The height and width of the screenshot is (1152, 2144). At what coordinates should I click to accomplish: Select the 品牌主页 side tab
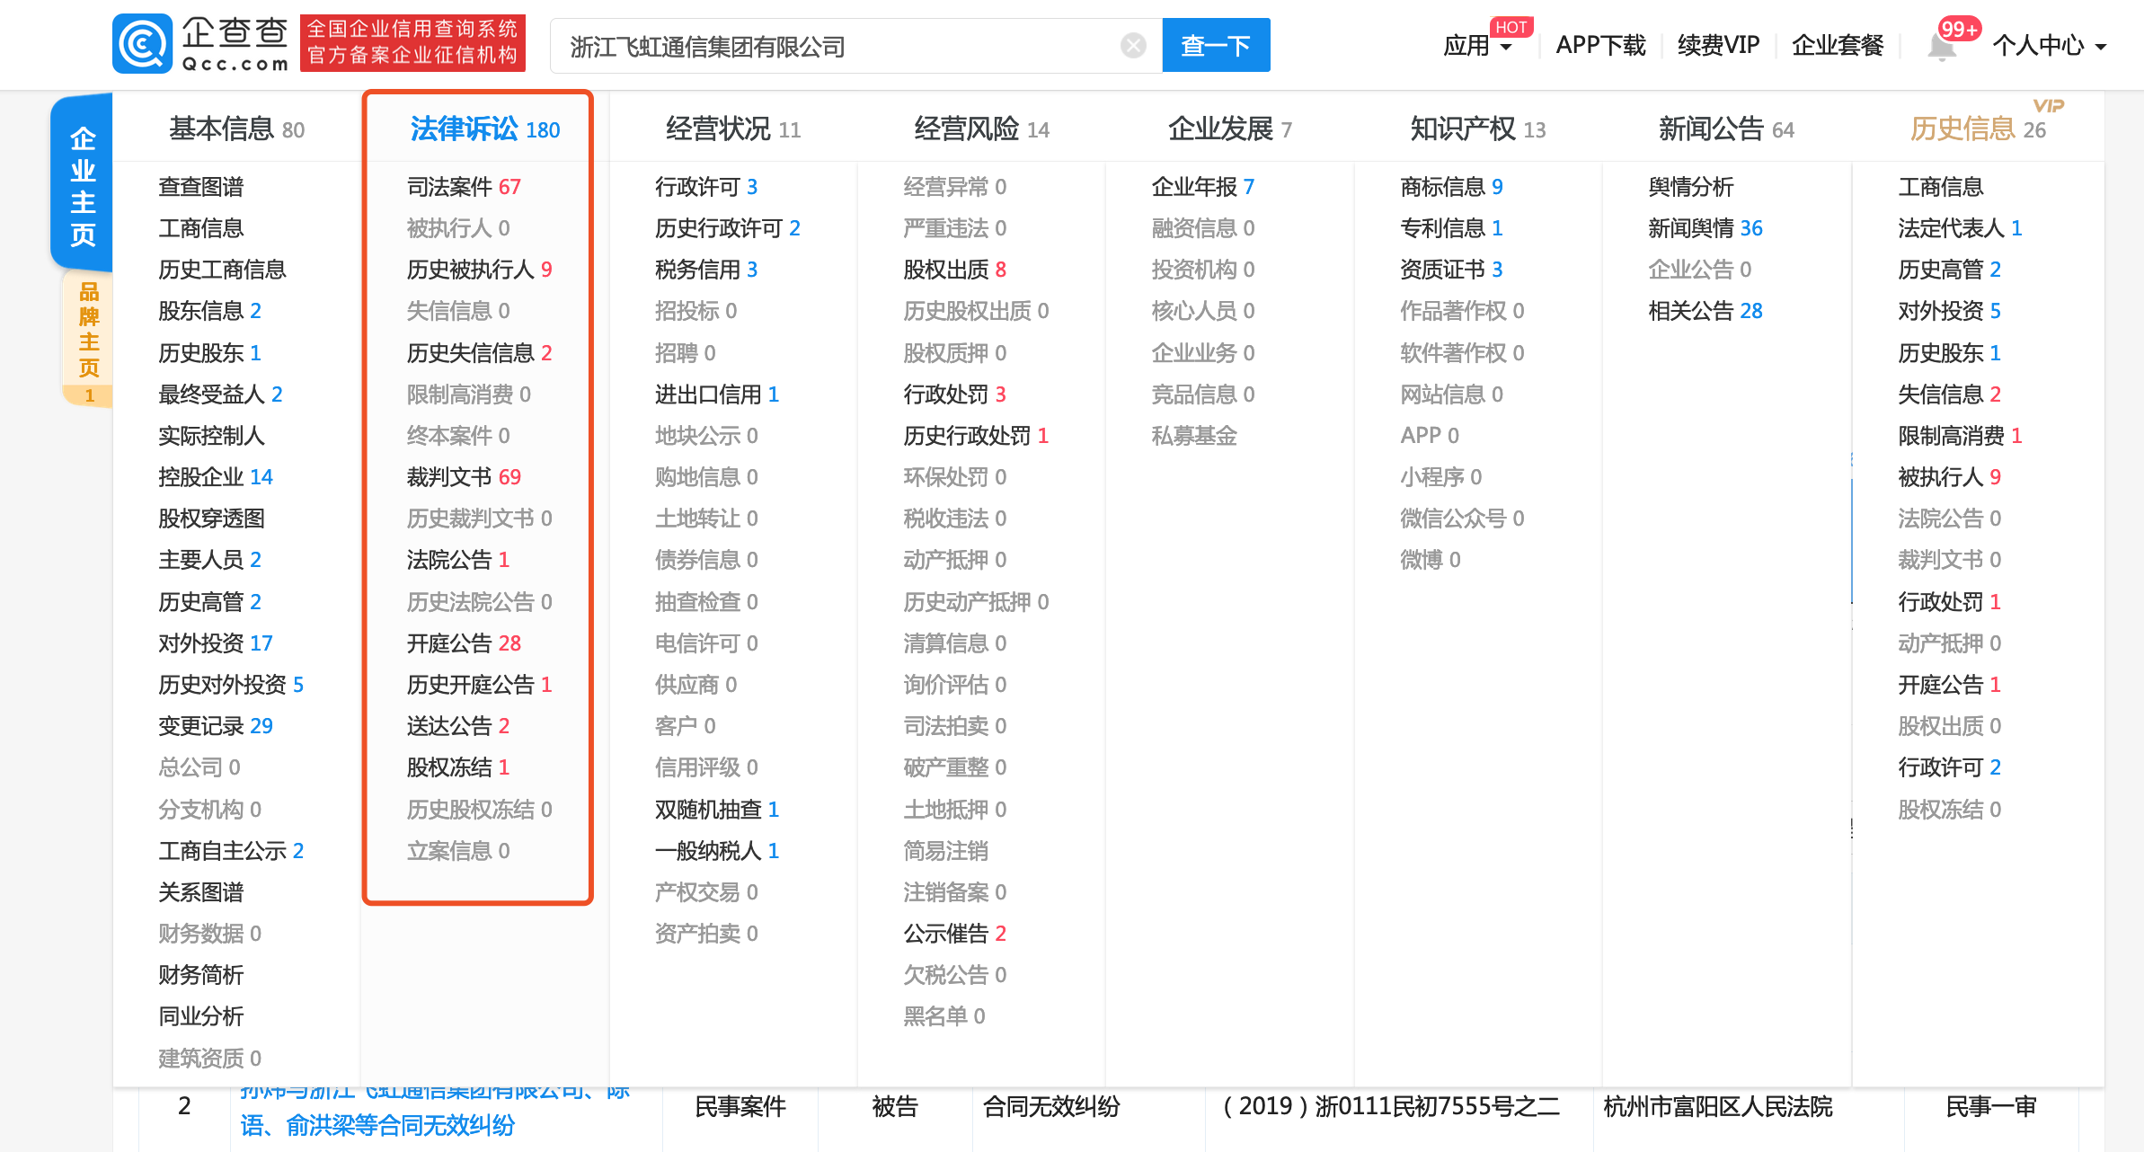click(88, 340)
